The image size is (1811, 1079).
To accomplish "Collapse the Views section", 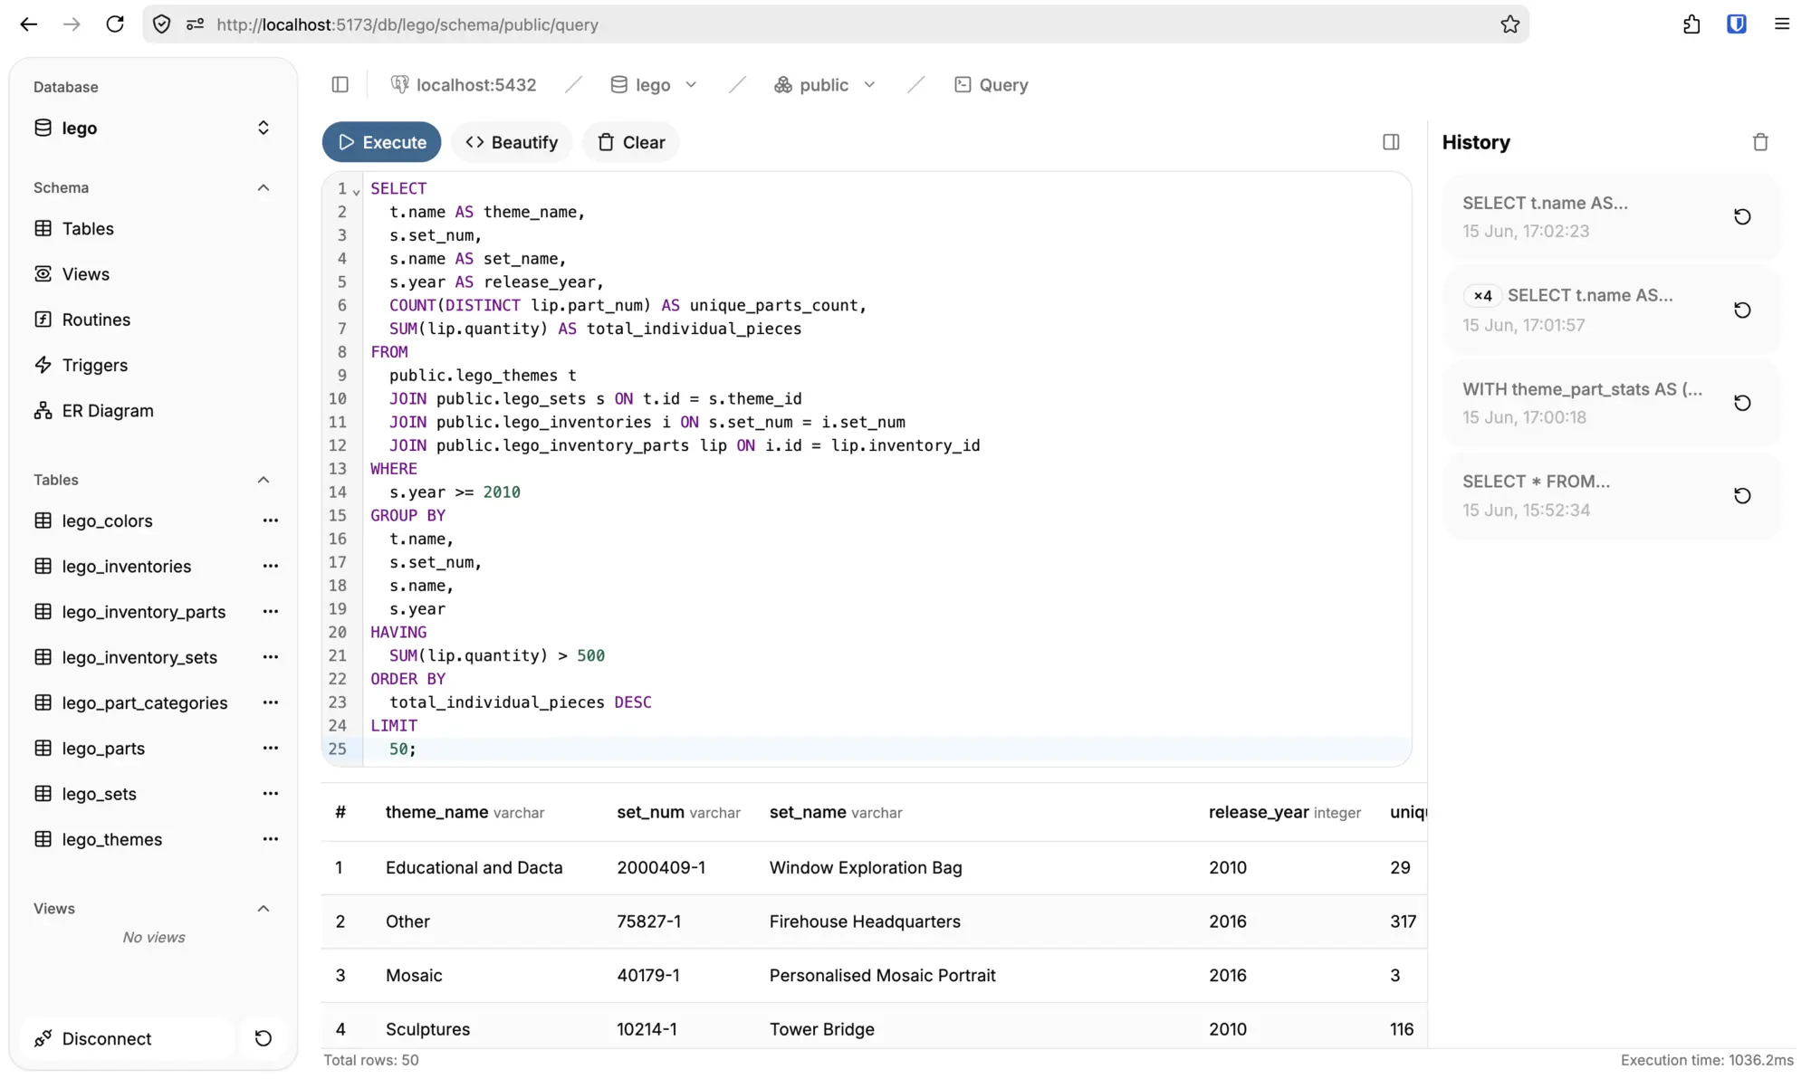I will (x=264, y=909).
